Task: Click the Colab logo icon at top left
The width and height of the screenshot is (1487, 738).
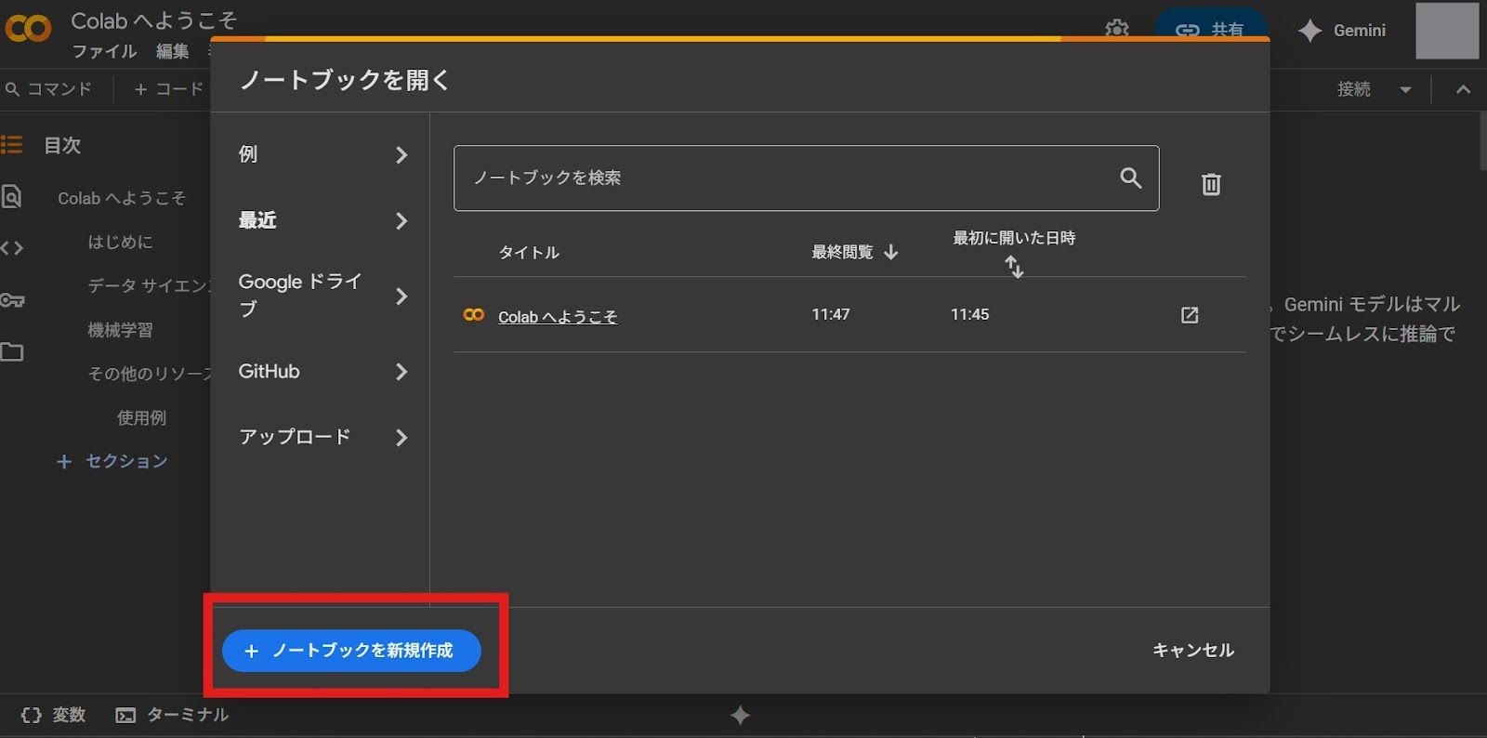Action: pyautogui.click(x=28, y=28)
